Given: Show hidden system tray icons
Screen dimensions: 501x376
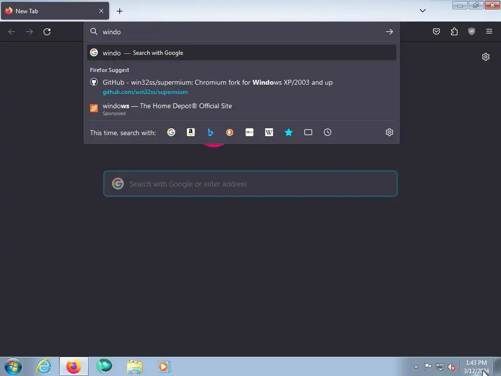Looking at the screenshot, I should point(416,367).
